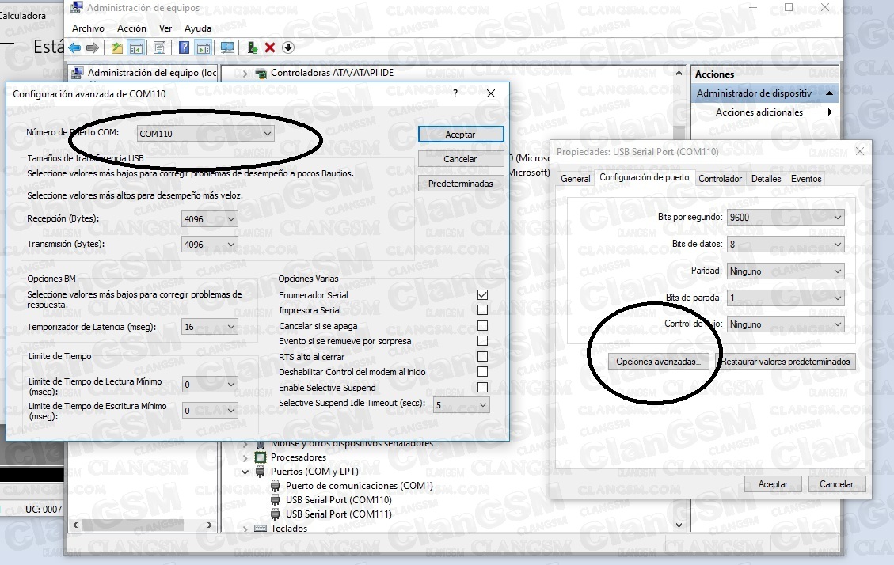
Task: Enable the Impresora Serial checkbox
Action: click(x=482, y=310)
